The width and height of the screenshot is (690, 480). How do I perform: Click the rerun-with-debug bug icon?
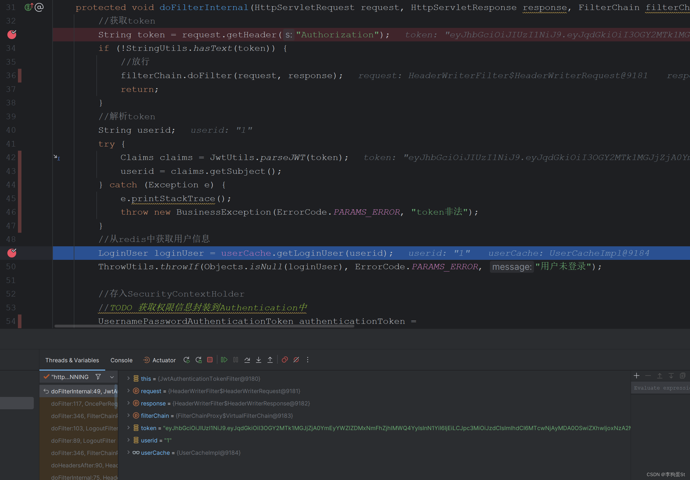tap(198, 360)
